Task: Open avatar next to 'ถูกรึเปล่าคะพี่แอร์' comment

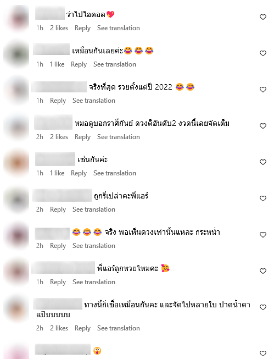Action: tap(17, 200)
